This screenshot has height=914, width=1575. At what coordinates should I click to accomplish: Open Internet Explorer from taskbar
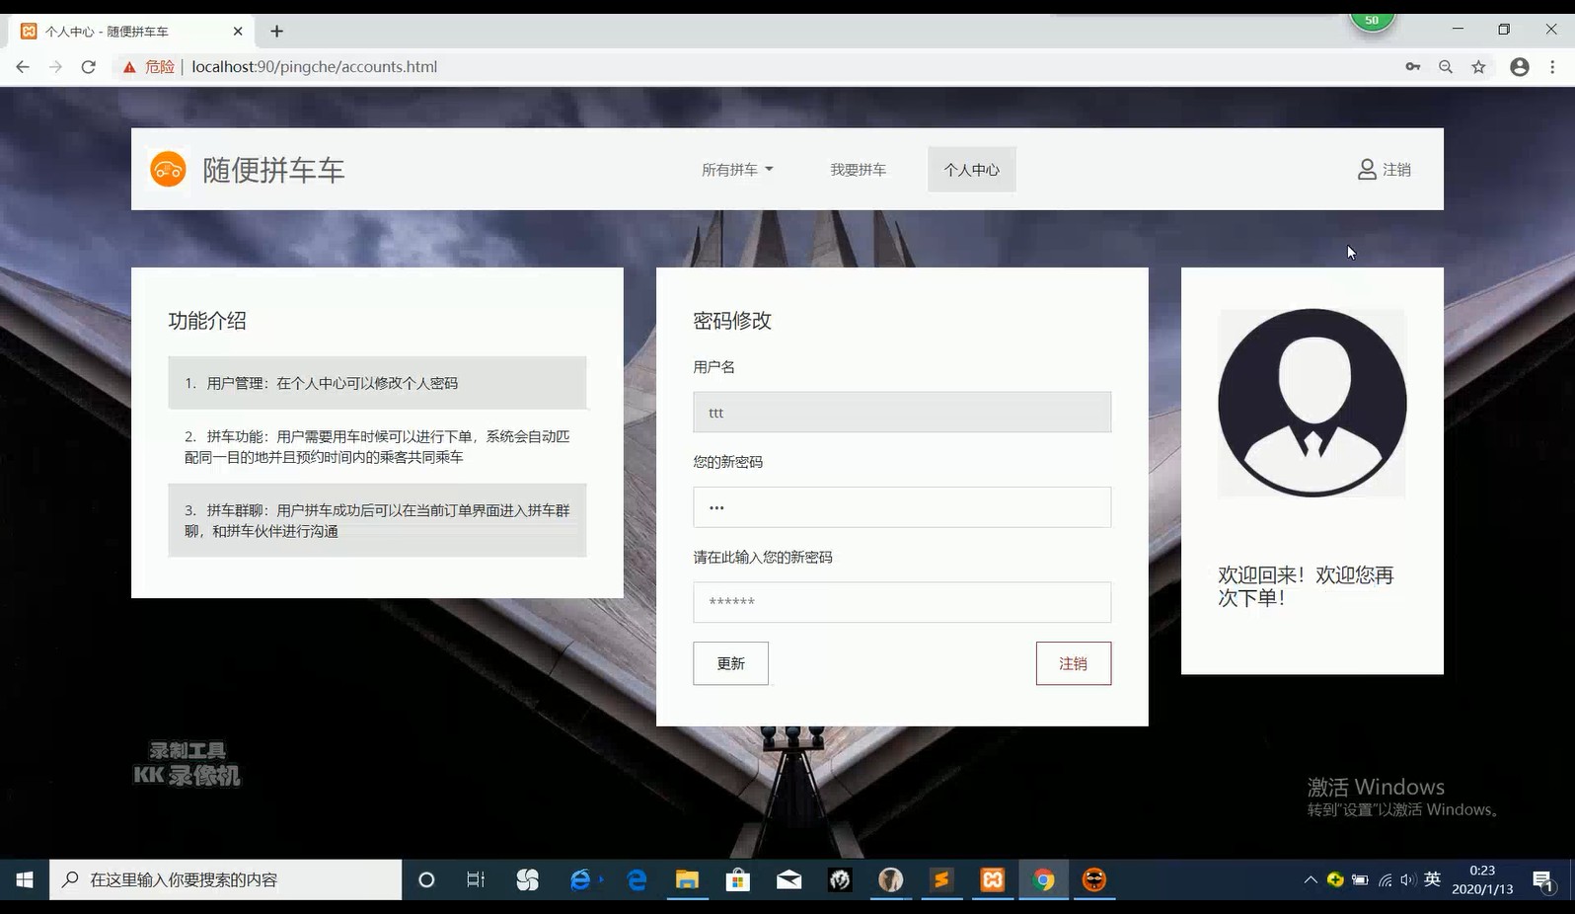tap(581, 879)
